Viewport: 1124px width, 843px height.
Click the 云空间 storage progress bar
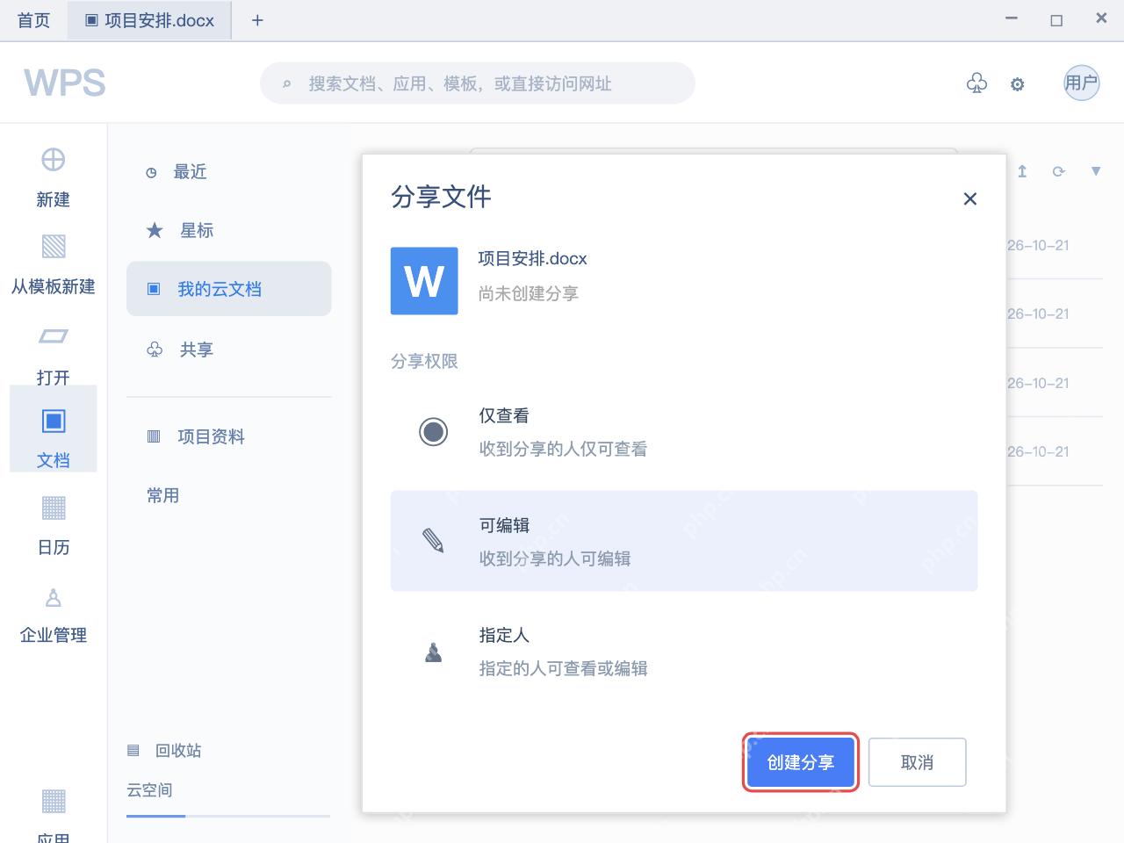[x=228, y=816]
